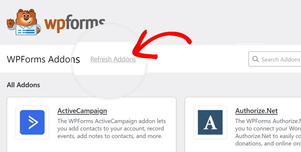Focus the Search Addons input field
This screenshot has width=301, height=152.
[275, 59]
